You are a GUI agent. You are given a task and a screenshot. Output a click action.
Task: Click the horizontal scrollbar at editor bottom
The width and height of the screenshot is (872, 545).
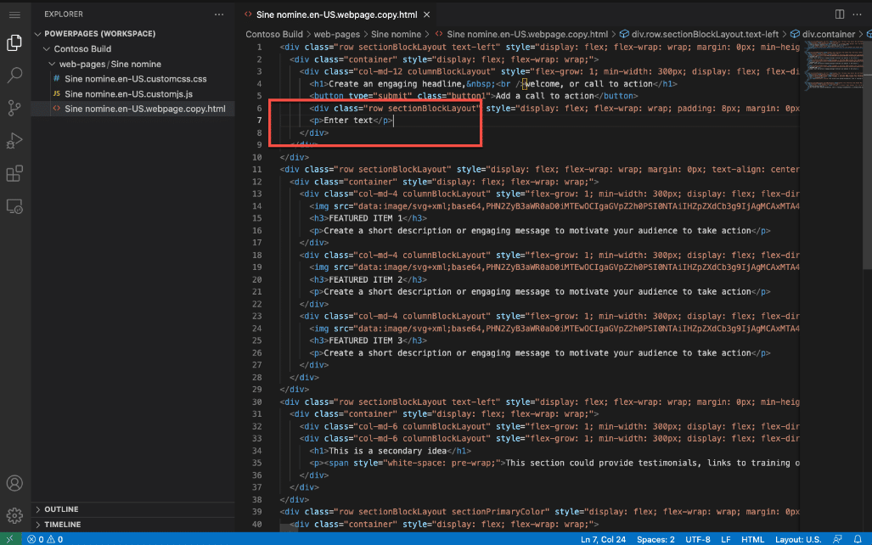click(290, 529)
